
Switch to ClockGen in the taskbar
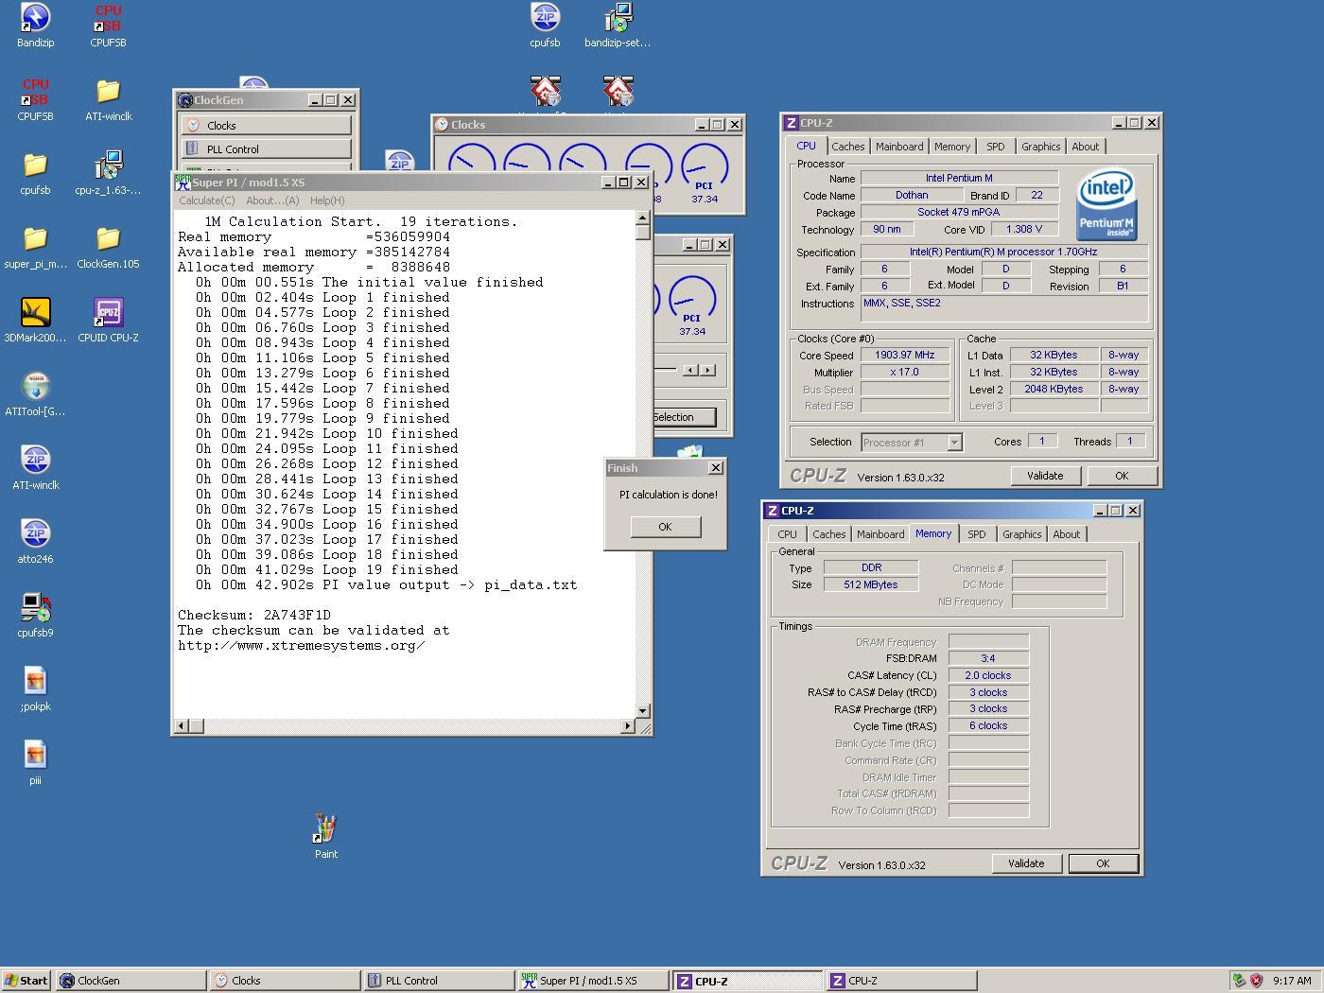131,981
